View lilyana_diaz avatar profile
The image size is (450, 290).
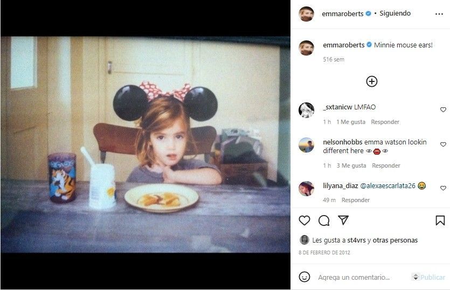click(x=306, y=189)
